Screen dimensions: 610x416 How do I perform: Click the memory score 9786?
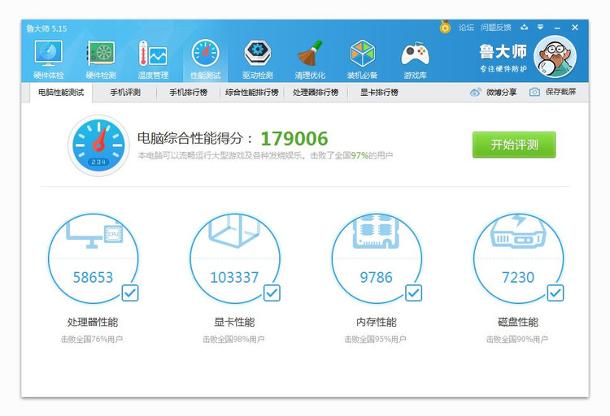click(377, 277)
